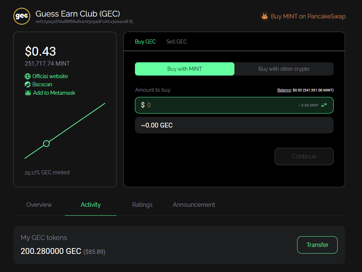Click the Continue button
The height and width of the screenshot is (272, 362).
pos(304,156)
